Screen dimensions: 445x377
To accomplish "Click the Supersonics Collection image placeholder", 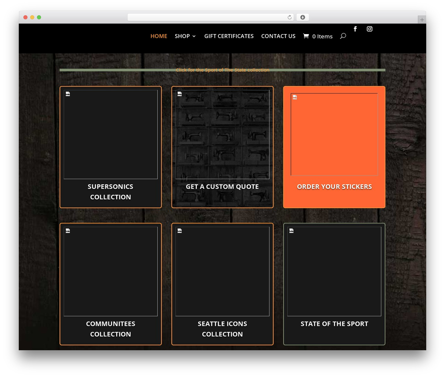I will click(x=111, y=135).
